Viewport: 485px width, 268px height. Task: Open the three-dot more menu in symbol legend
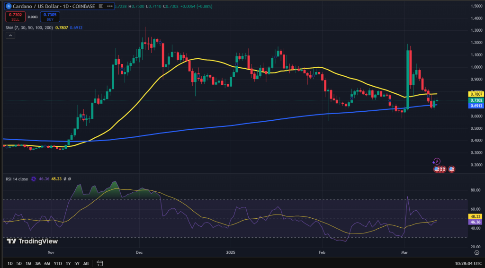pos(109,6)
